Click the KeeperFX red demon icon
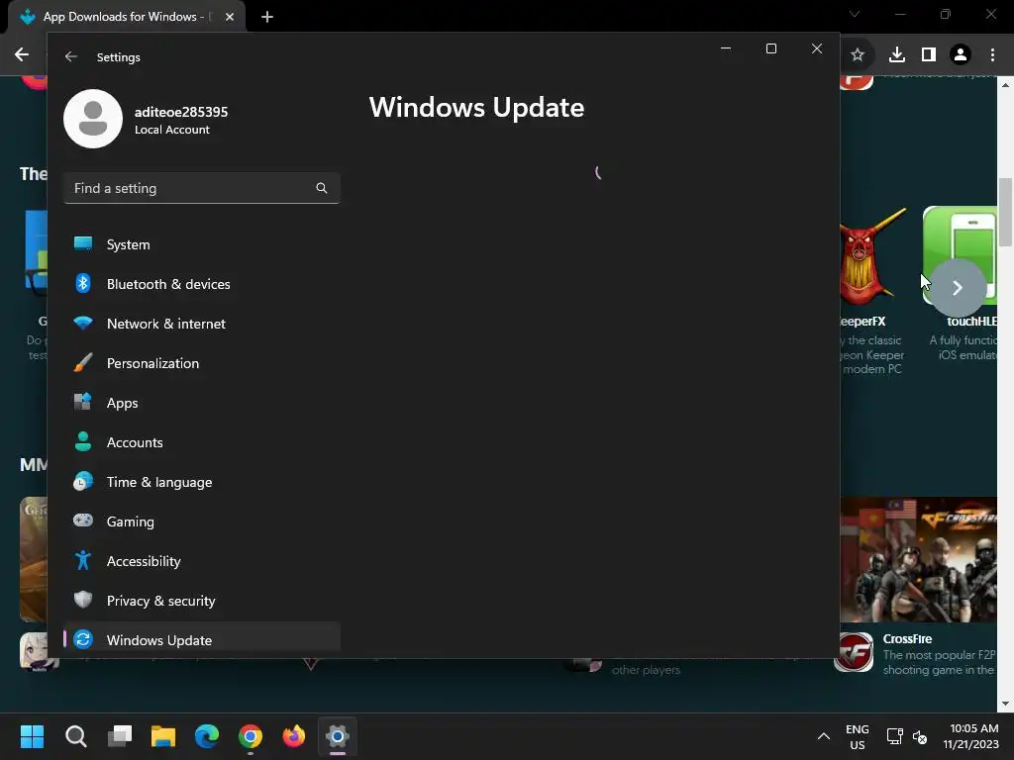 (871, 255)
